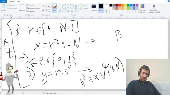Select the Fill with color bucket tool
This screenshot has width=170, height=95.
click(46, 6)
